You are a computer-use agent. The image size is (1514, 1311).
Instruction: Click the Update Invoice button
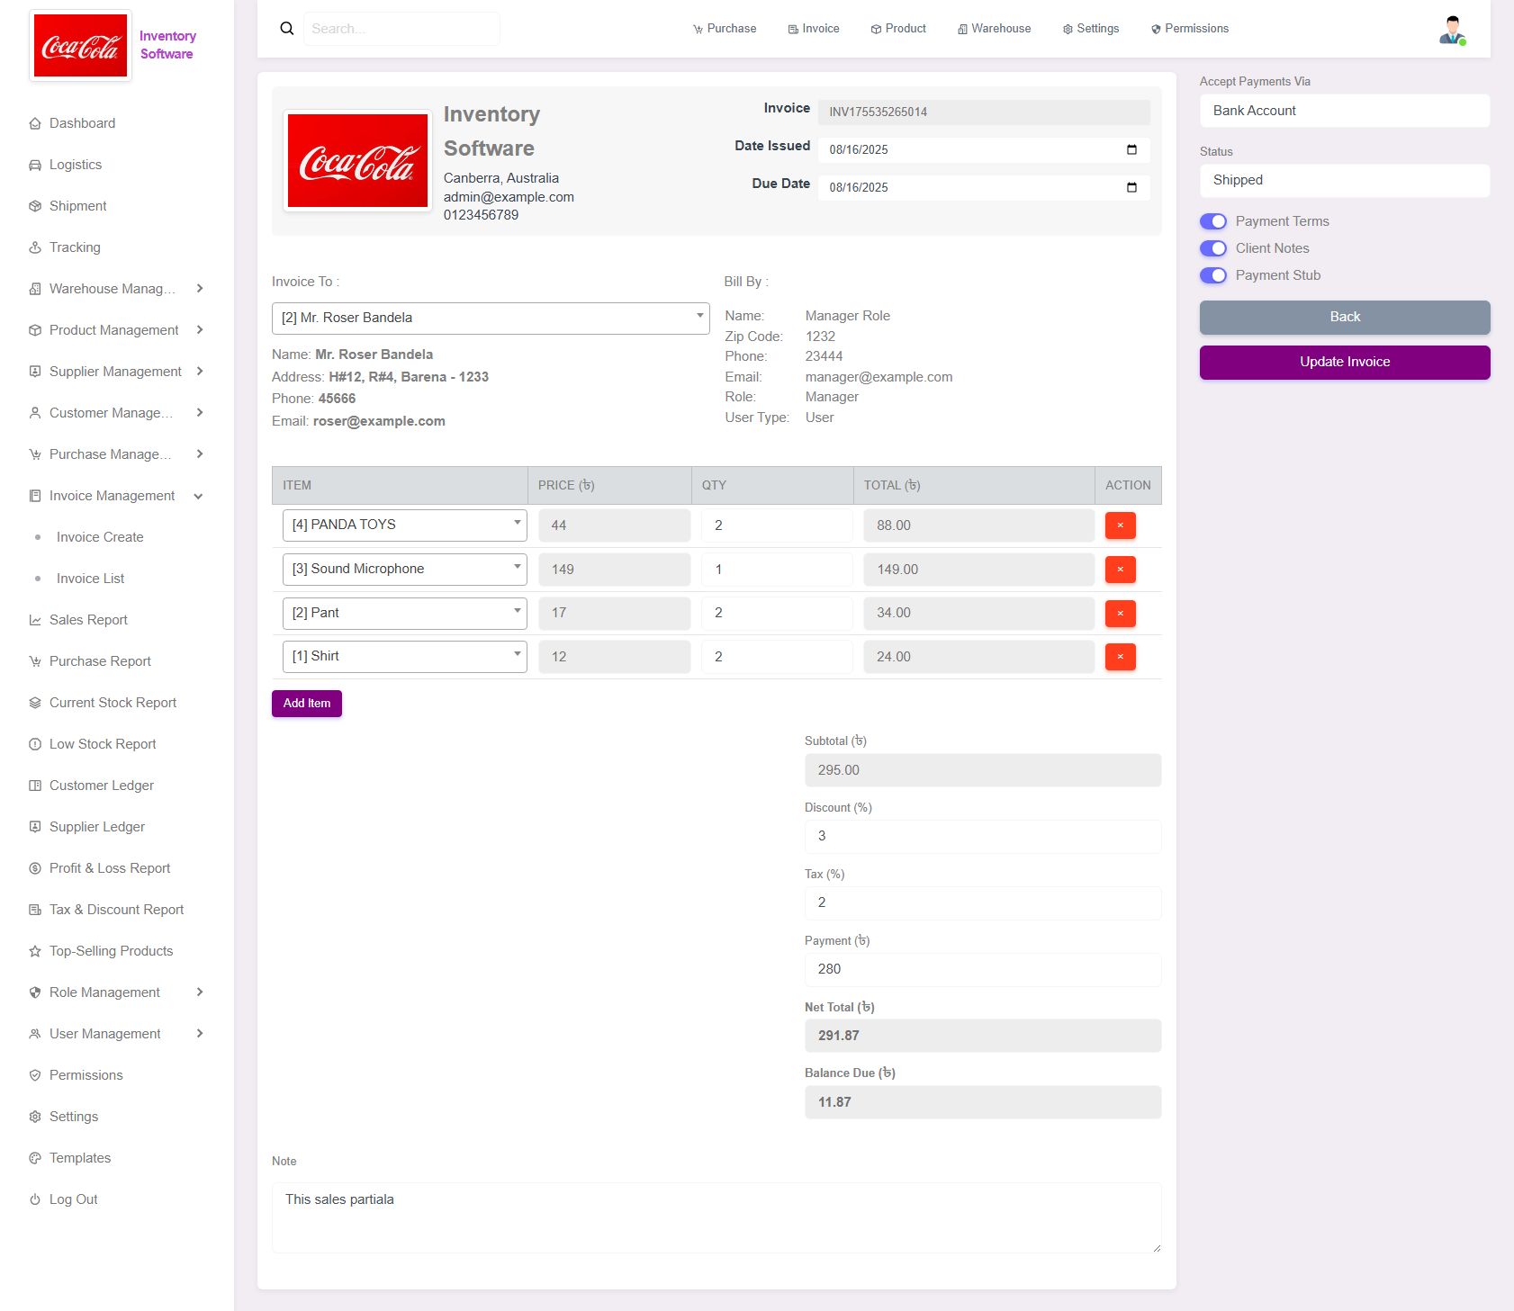pyautogui.click(x=1344, y=362)
